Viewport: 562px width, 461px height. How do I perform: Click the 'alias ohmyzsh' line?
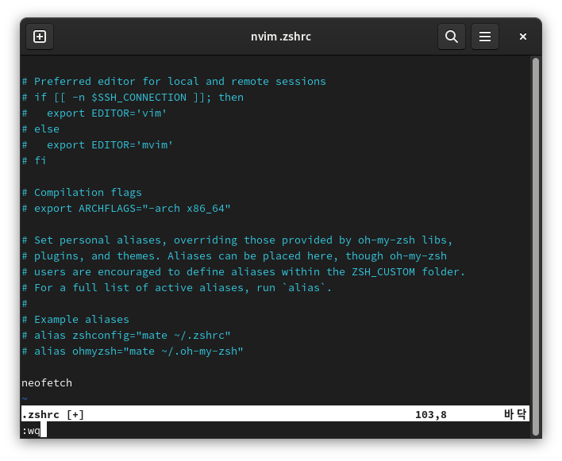(133, 351)
